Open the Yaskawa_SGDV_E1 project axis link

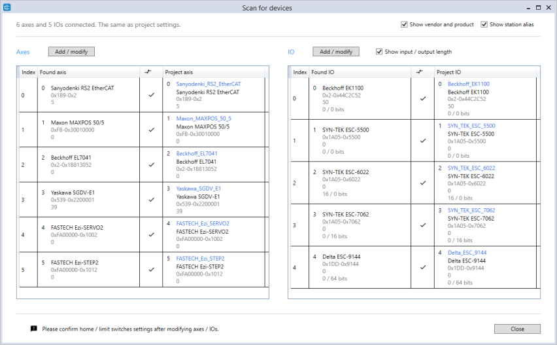click(x=199, y=188)
